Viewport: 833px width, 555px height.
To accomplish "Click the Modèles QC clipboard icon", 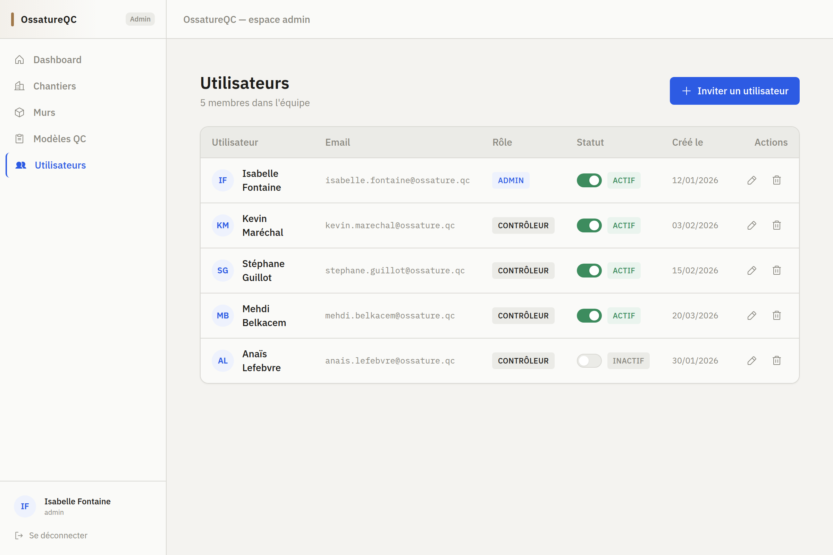I will (x=19, y=139).
